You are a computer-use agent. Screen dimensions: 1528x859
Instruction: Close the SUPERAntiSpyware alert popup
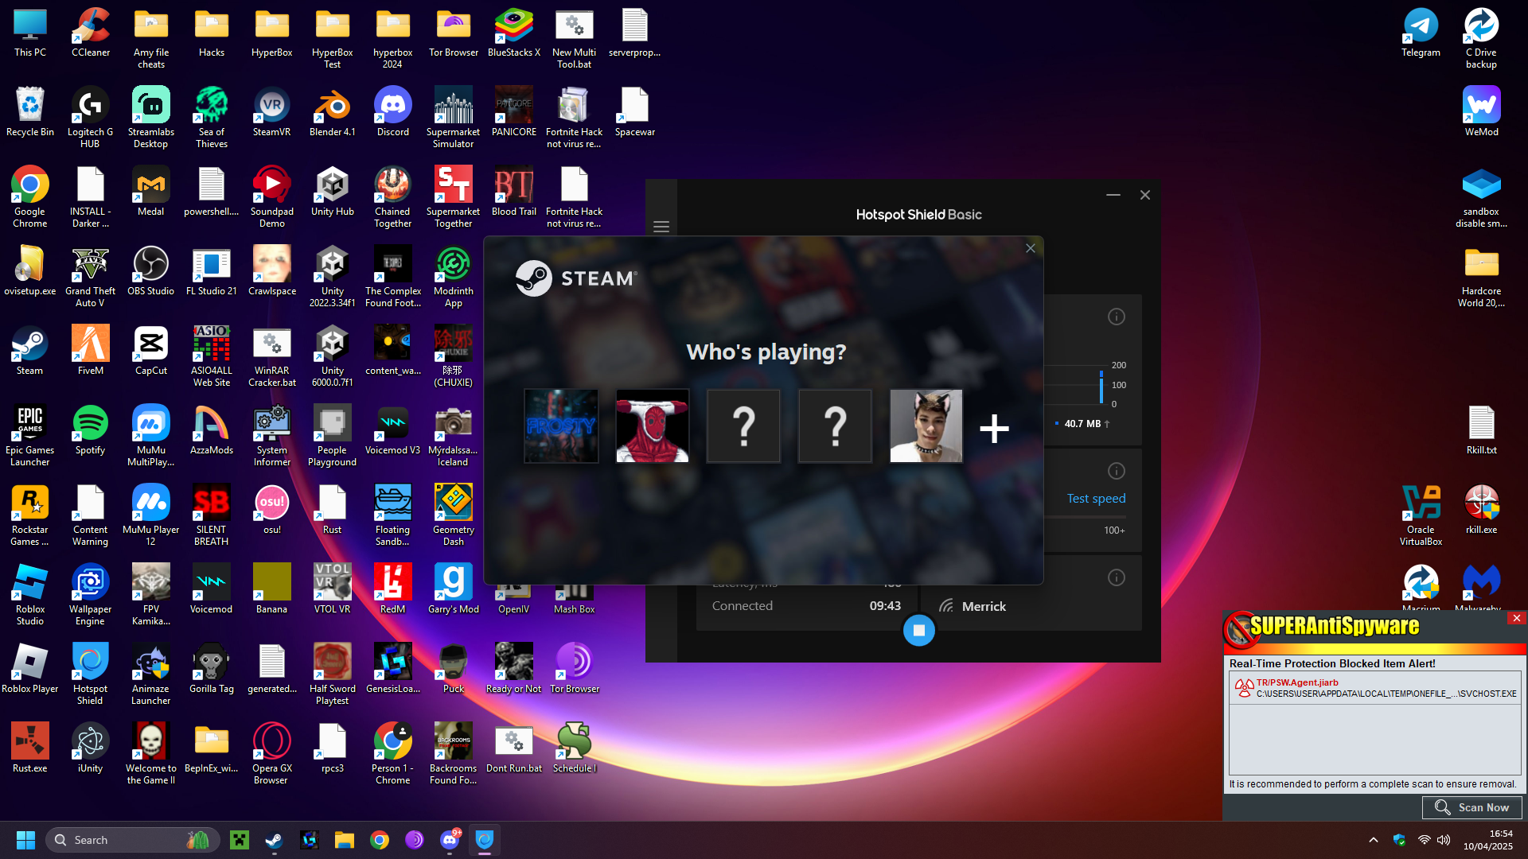1516,618
